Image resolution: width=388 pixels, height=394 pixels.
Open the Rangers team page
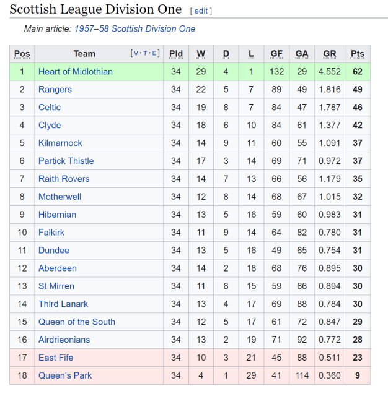click(55, 89)
